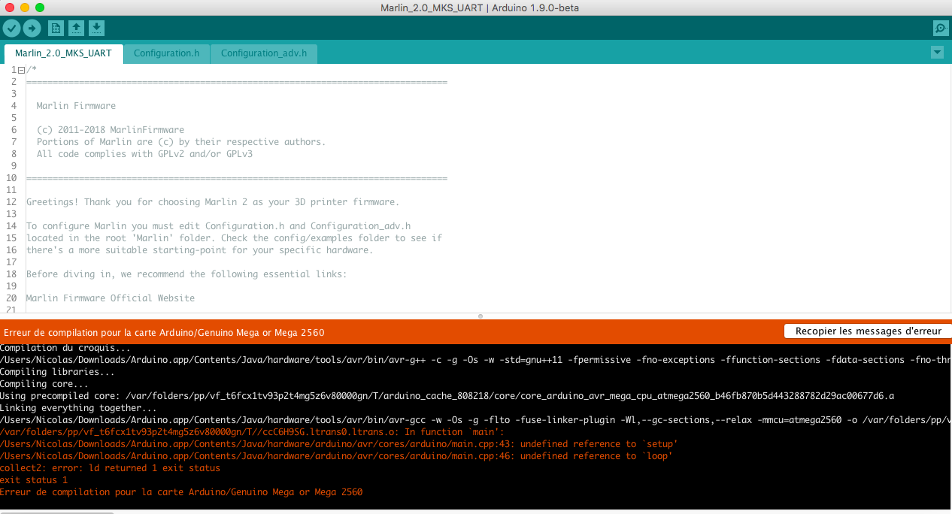Click the 'To configure Marlin you must edit' line
The image size is (952, 514).
(x=219, y=226)
